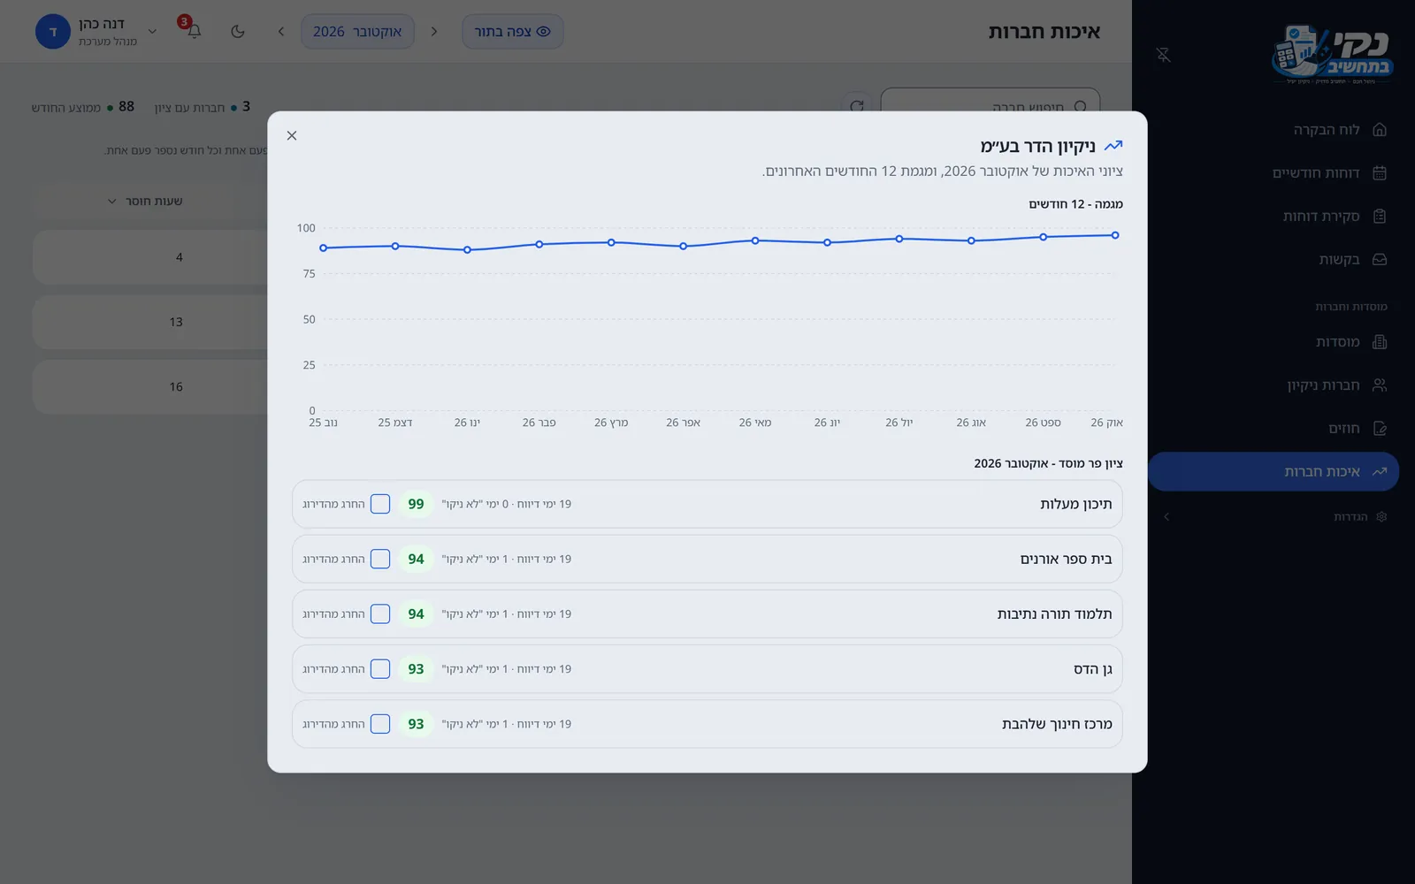
Task: Click the חיפוש חברה search field
Action: click(x=990, y=107)
